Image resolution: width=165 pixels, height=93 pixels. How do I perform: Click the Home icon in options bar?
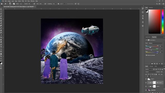(2, 4)
